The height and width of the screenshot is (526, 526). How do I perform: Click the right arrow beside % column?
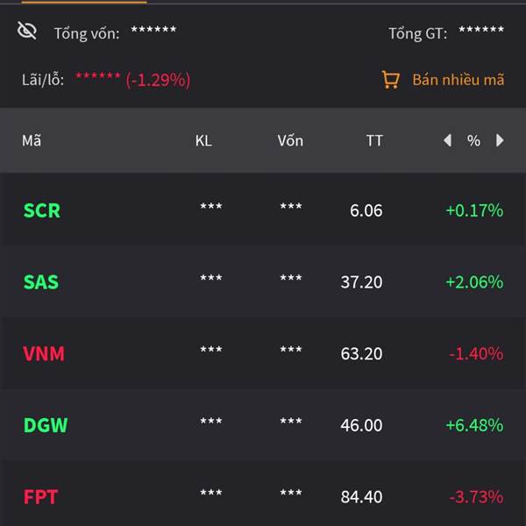[500, 140]
